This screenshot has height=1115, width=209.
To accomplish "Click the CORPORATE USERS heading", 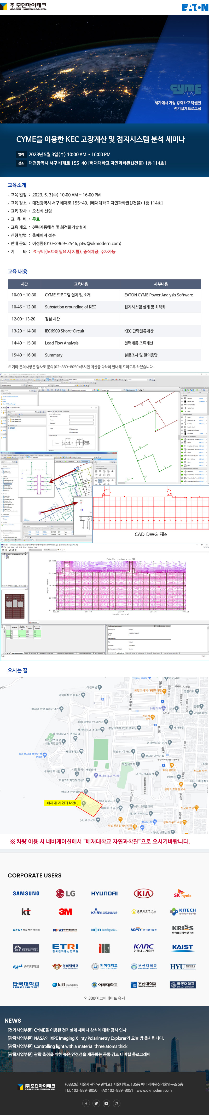I will (x=34, y=875).
